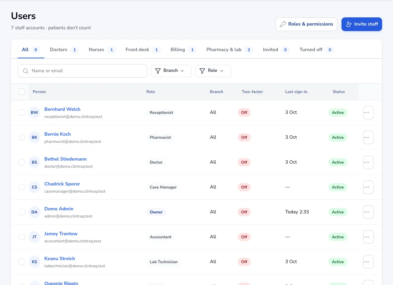This screenshot has height=285, width=393.
Task: Click the add-person icon on Invite staff
Action: (349, 24)
